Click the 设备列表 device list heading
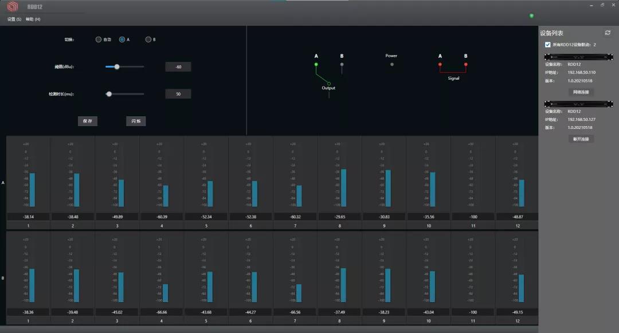This screenshot has width=619, height=333. click(551, 33)
